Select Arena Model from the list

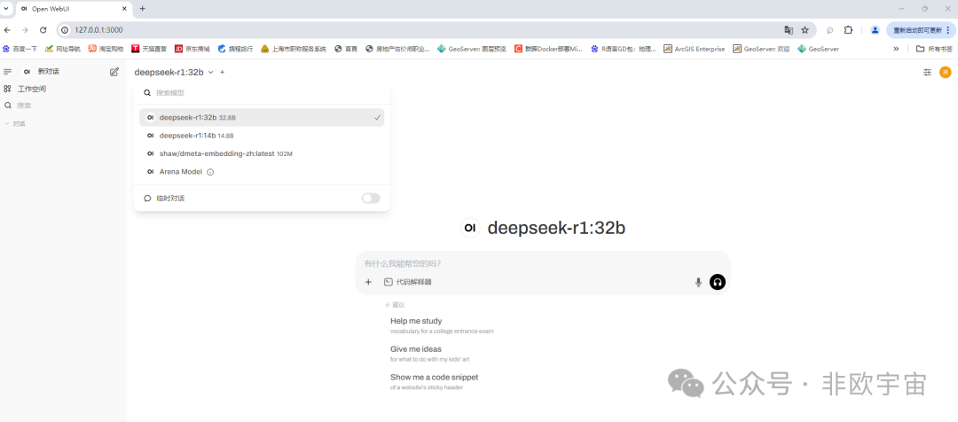click(x=262, y=172)
